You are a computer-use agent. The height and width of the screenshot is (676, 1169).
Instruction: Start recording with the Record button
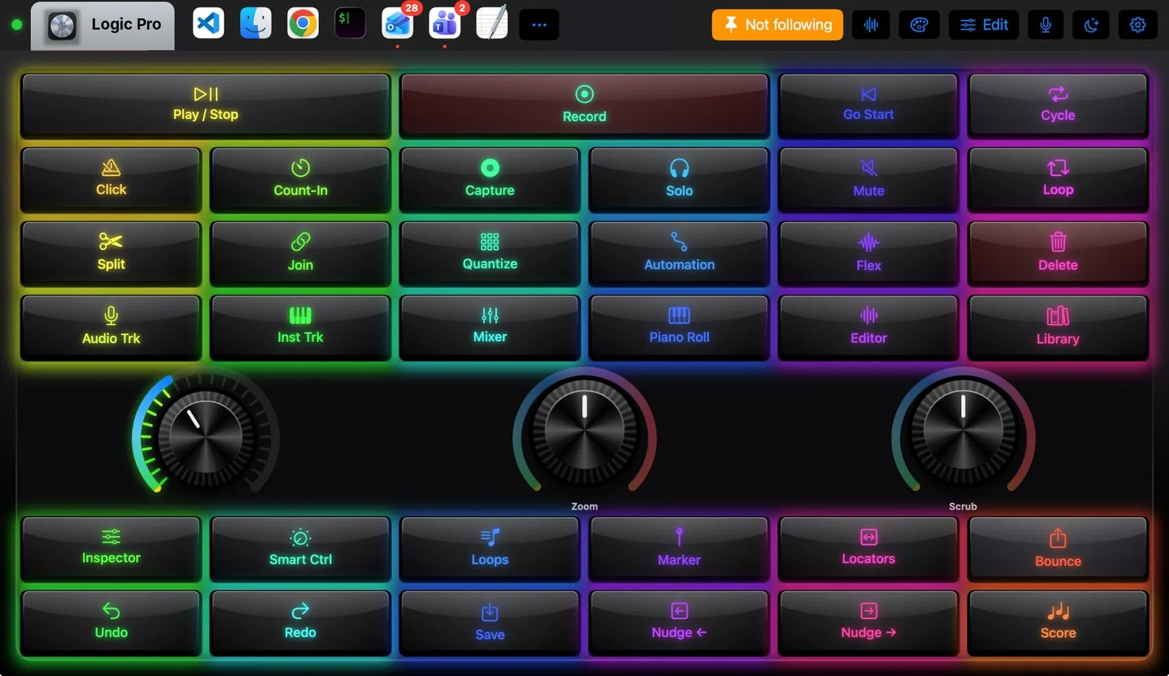pyautogui.click(x=584, y=105)
